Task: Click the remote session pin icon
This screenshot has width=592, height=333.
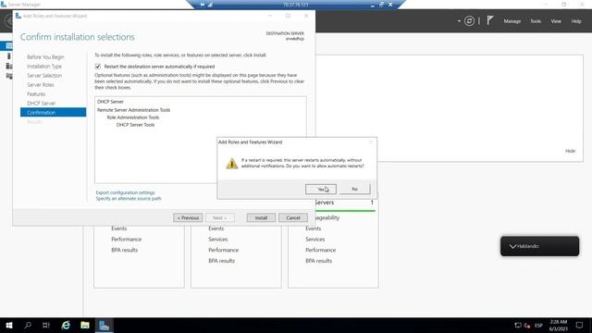Action: click(x=203, y=5)
